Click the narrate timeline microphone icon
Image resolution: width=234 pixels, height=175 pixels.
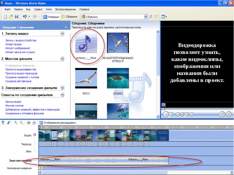pos(9,123)
